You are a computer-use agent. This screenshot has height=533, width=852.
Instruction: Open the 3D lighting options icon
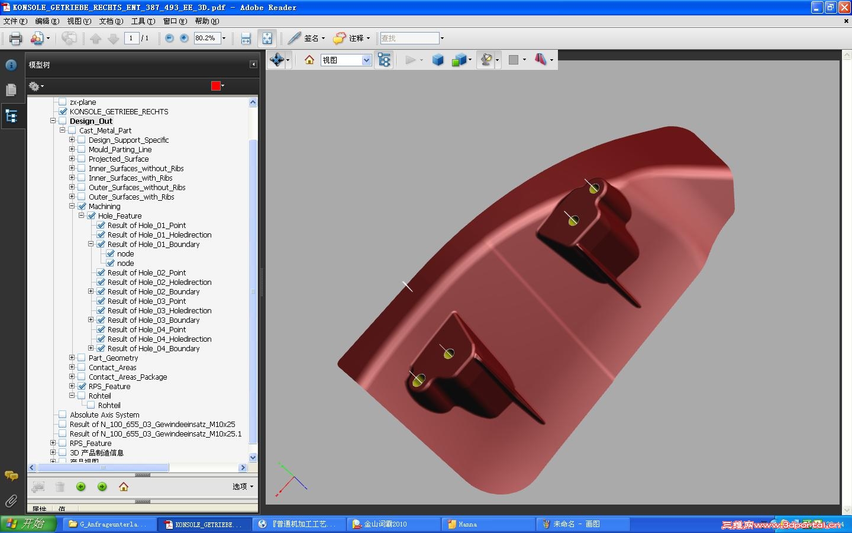pos(486,60)
